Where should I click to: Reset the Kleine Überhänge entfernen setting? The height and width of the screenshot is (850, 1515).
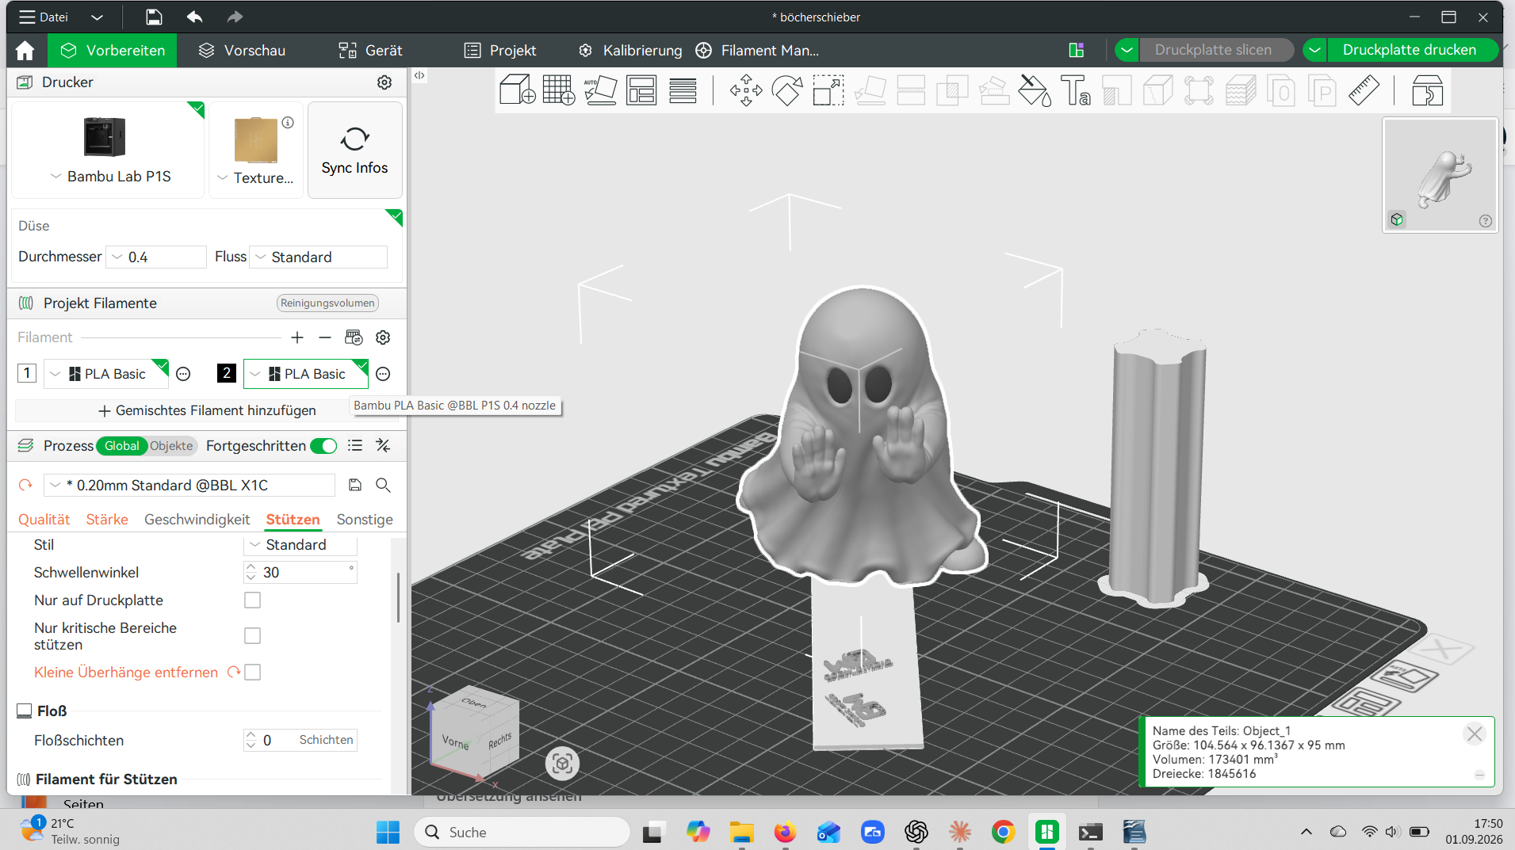(x=233, y=672)
